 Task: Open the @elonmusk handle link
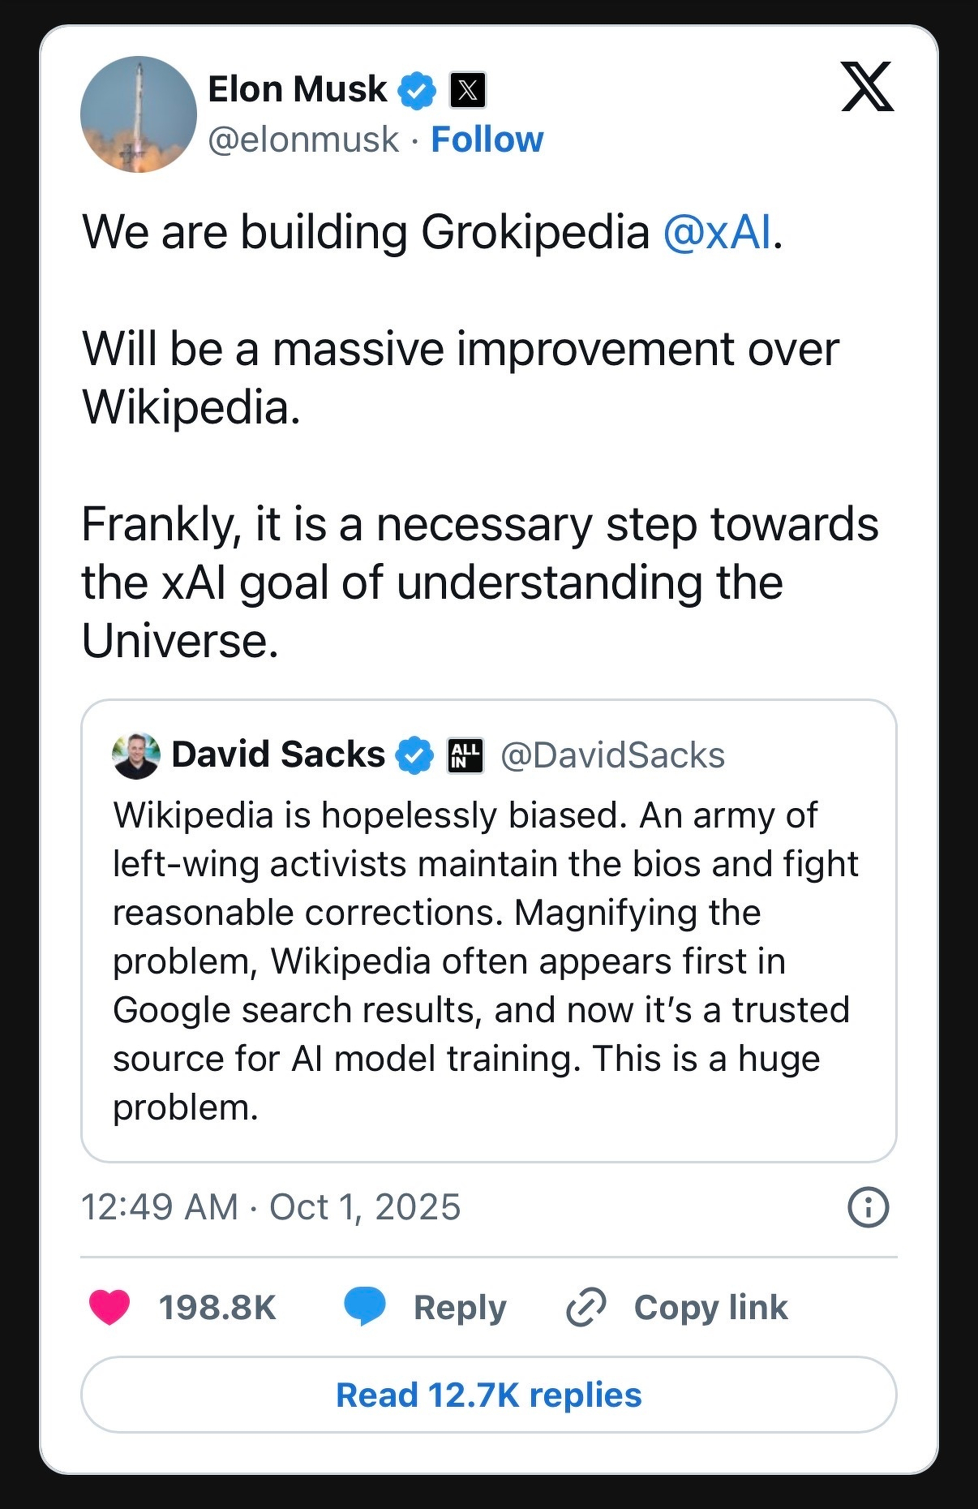(x=303, y=140)
